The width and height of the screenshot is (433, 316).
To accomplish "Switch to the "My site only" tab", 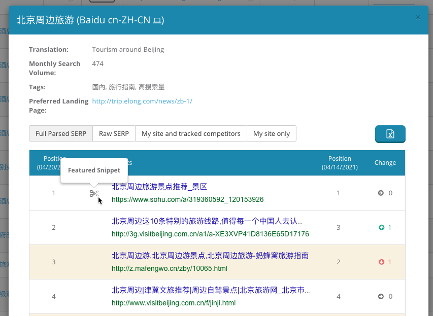I will (271, 133).
